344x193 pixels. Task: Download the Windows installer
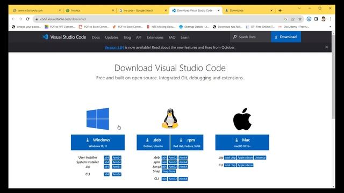pos(98,142)
